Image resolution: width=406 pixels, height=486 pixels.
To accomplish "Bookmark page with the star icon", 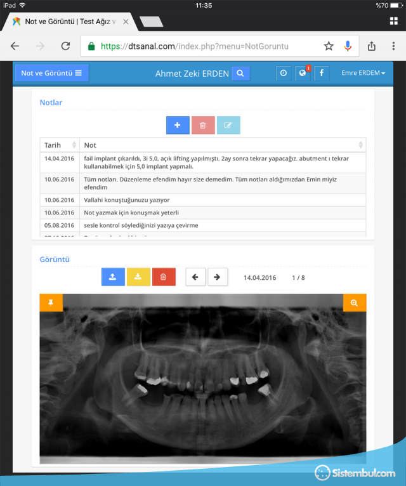I will coord(329,46).
